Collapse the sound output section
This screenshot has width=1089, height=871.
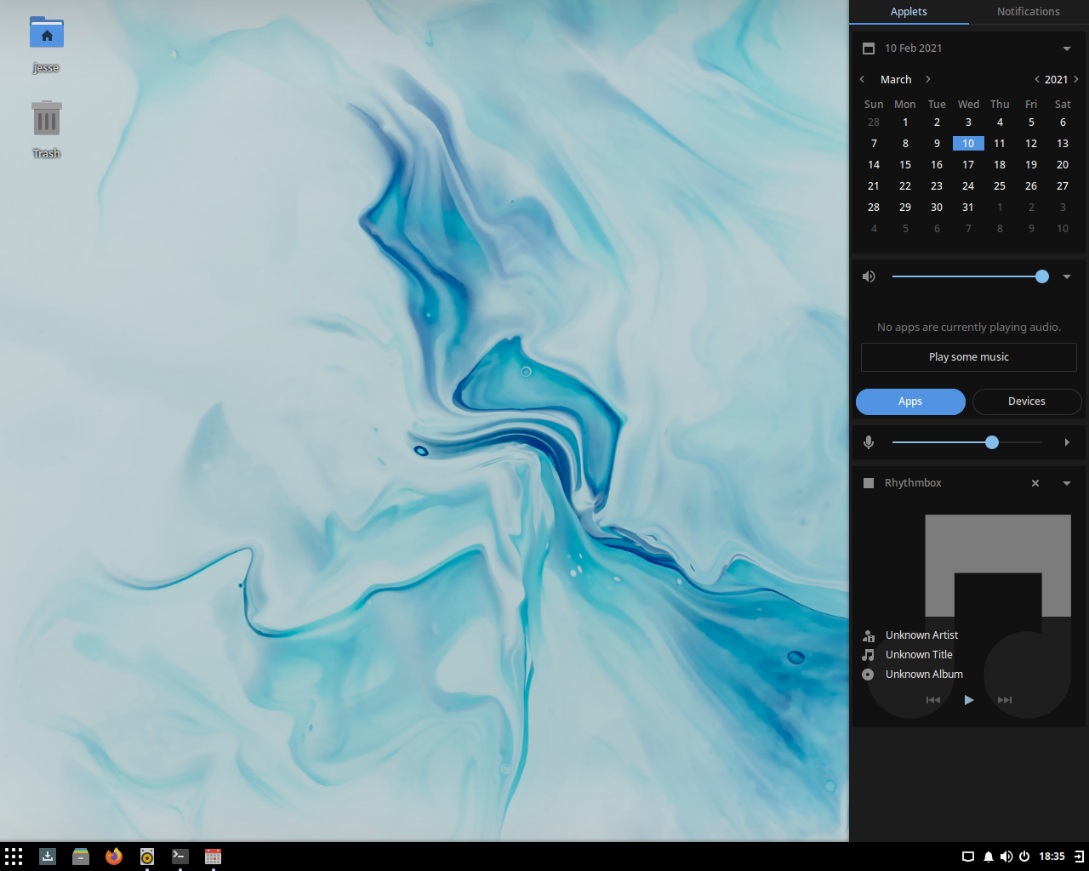(x=1067, y=276)
